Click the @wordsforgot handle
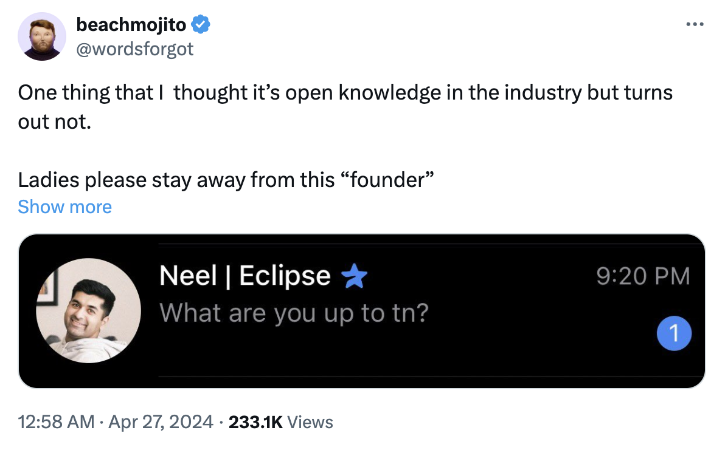725x453 pixels. [x=134, y=48]
